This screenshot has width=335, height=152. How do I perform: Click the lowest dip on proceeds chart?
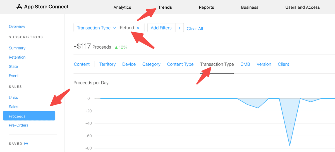coord(289,145)
